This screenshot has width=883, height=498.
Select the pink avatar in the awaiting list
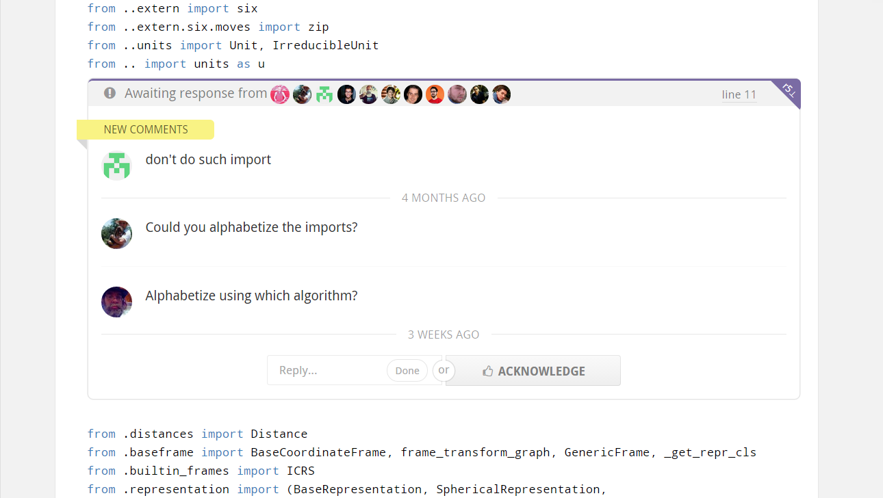point(280,94)
